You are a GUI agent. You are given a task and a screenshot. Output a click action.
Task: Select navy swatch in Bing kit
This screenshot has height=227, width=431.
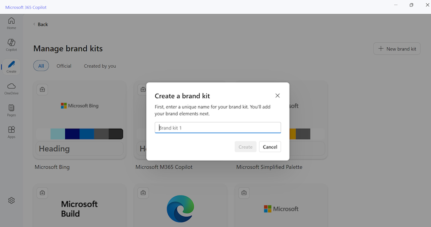pyautogui.click(x=72, y=134)
